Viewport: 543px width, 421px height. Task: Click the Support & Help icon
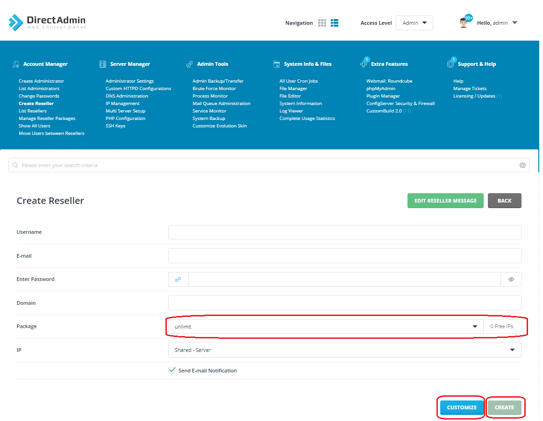tap(450, 63)
